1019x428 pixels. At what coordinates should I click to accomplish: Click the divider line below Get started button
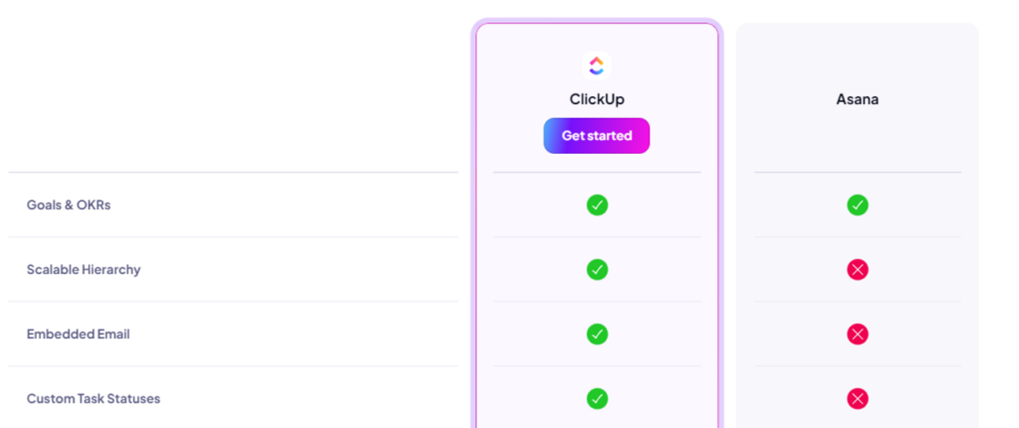coord(597,172)
